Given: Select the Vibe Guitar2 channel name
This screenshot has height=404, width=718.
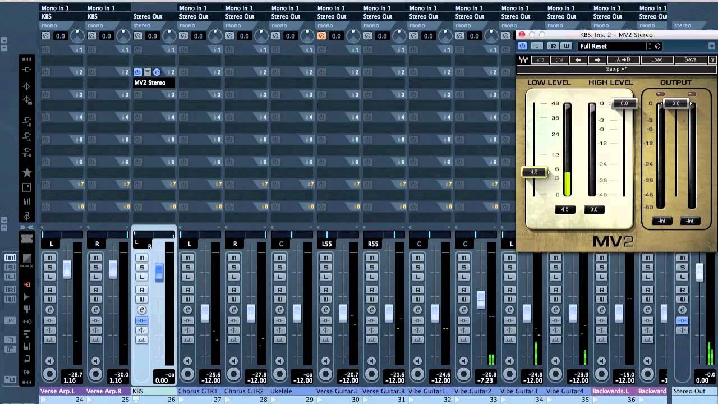Looking at the screenshot, I should coord(476,391).
